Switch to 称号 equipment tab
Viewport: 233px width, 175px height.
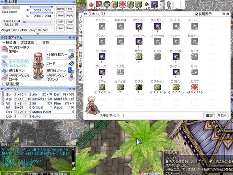click(46, 43)
